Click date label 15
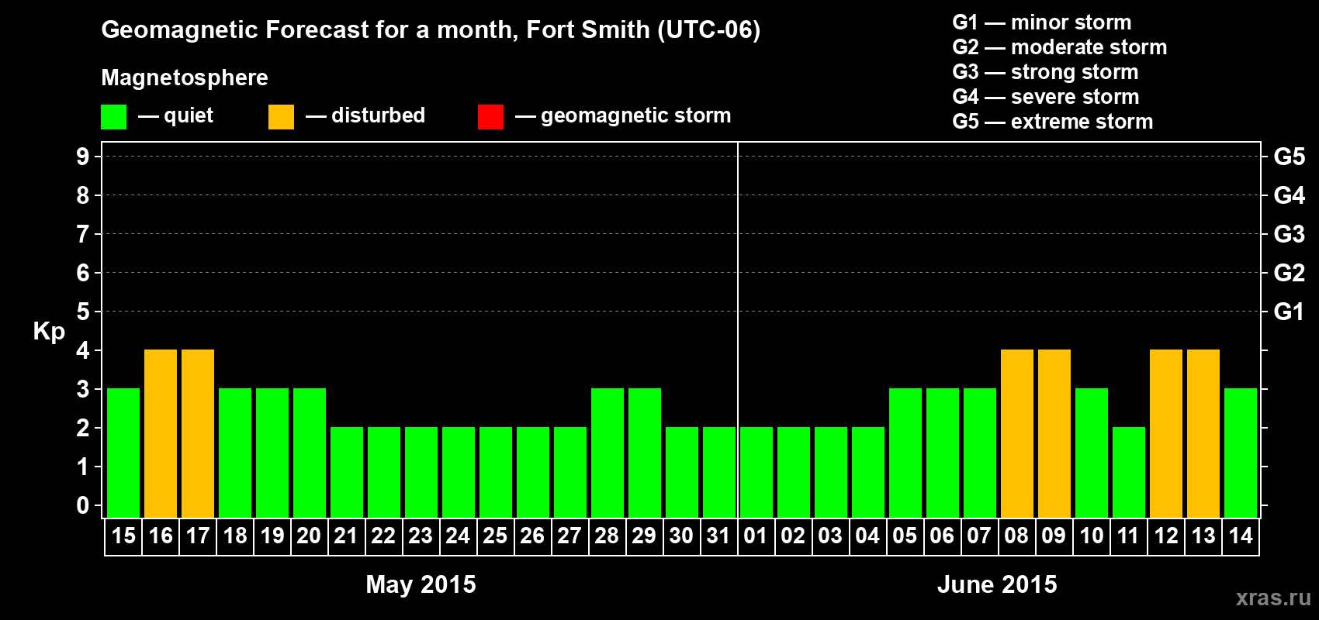1319x620 pixels. 123,536
